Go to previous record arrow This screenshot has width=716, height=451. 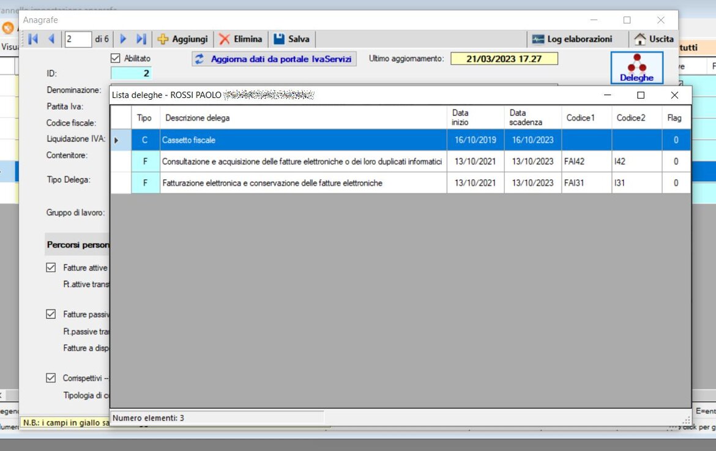[x=51, y=39]
